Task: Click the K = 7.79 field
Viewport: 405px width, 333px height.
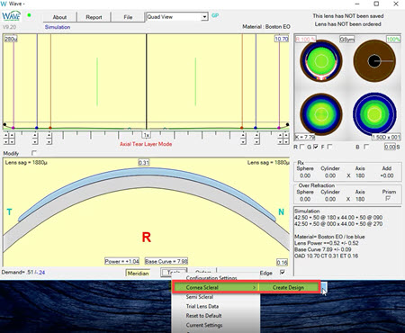Action: (305, 137)
